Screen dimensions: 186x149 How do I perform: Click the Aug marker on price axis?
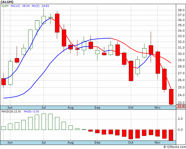coord(71,108)
